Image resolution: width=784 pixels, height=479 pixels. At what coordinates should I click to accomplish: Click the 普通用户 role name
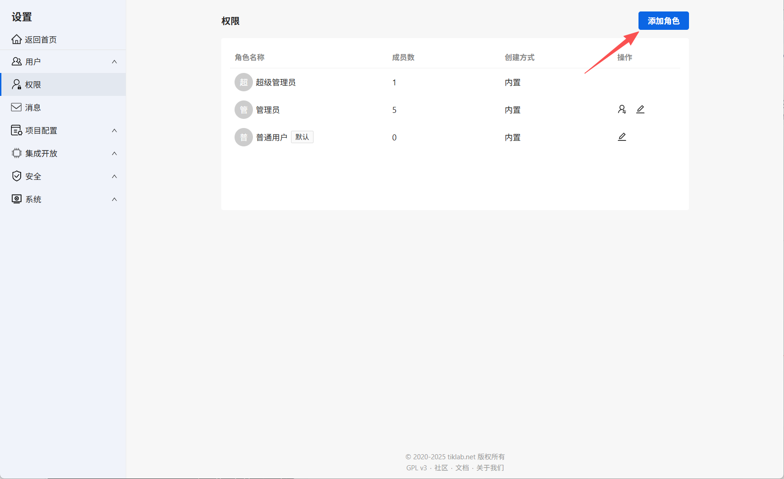(x=271, y=137)
